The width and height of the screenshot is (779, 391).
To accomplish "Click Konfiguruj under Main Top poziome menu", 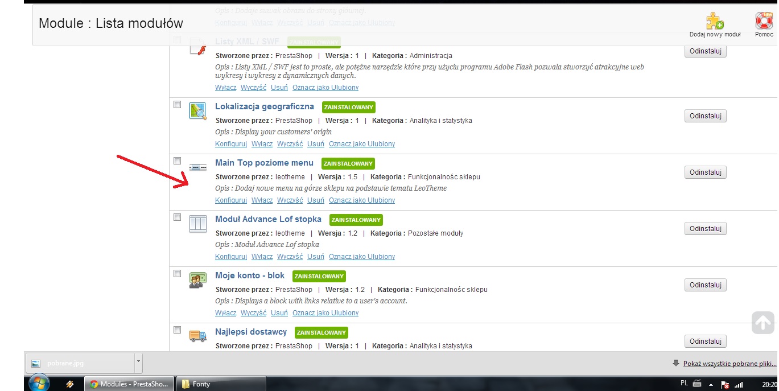I will tap(231, 200).
